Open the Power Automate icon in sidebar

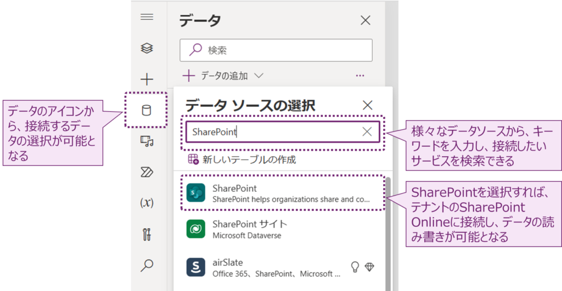click(x=147, y=172)
